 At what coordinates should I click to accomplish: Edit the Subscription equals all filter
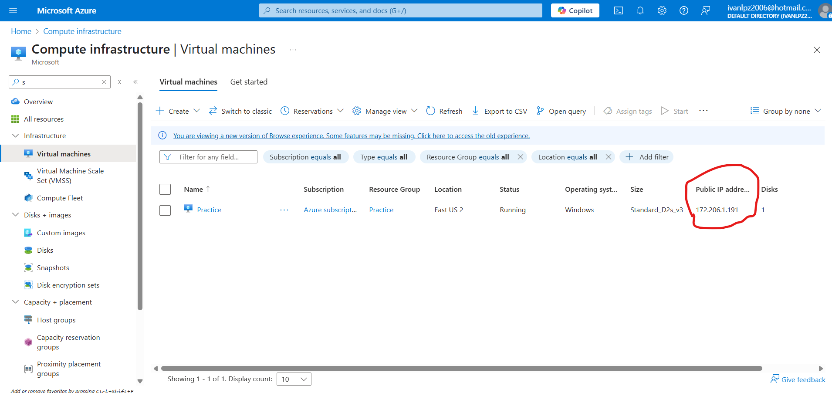pyautogui.click(x=306, y=157)
